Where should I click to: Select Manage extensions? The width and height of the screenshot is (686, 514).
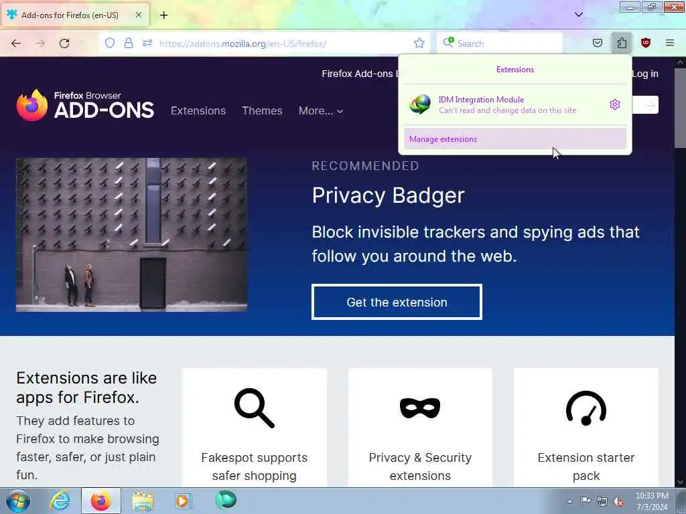pyautogui.click(x=515, y=139)
